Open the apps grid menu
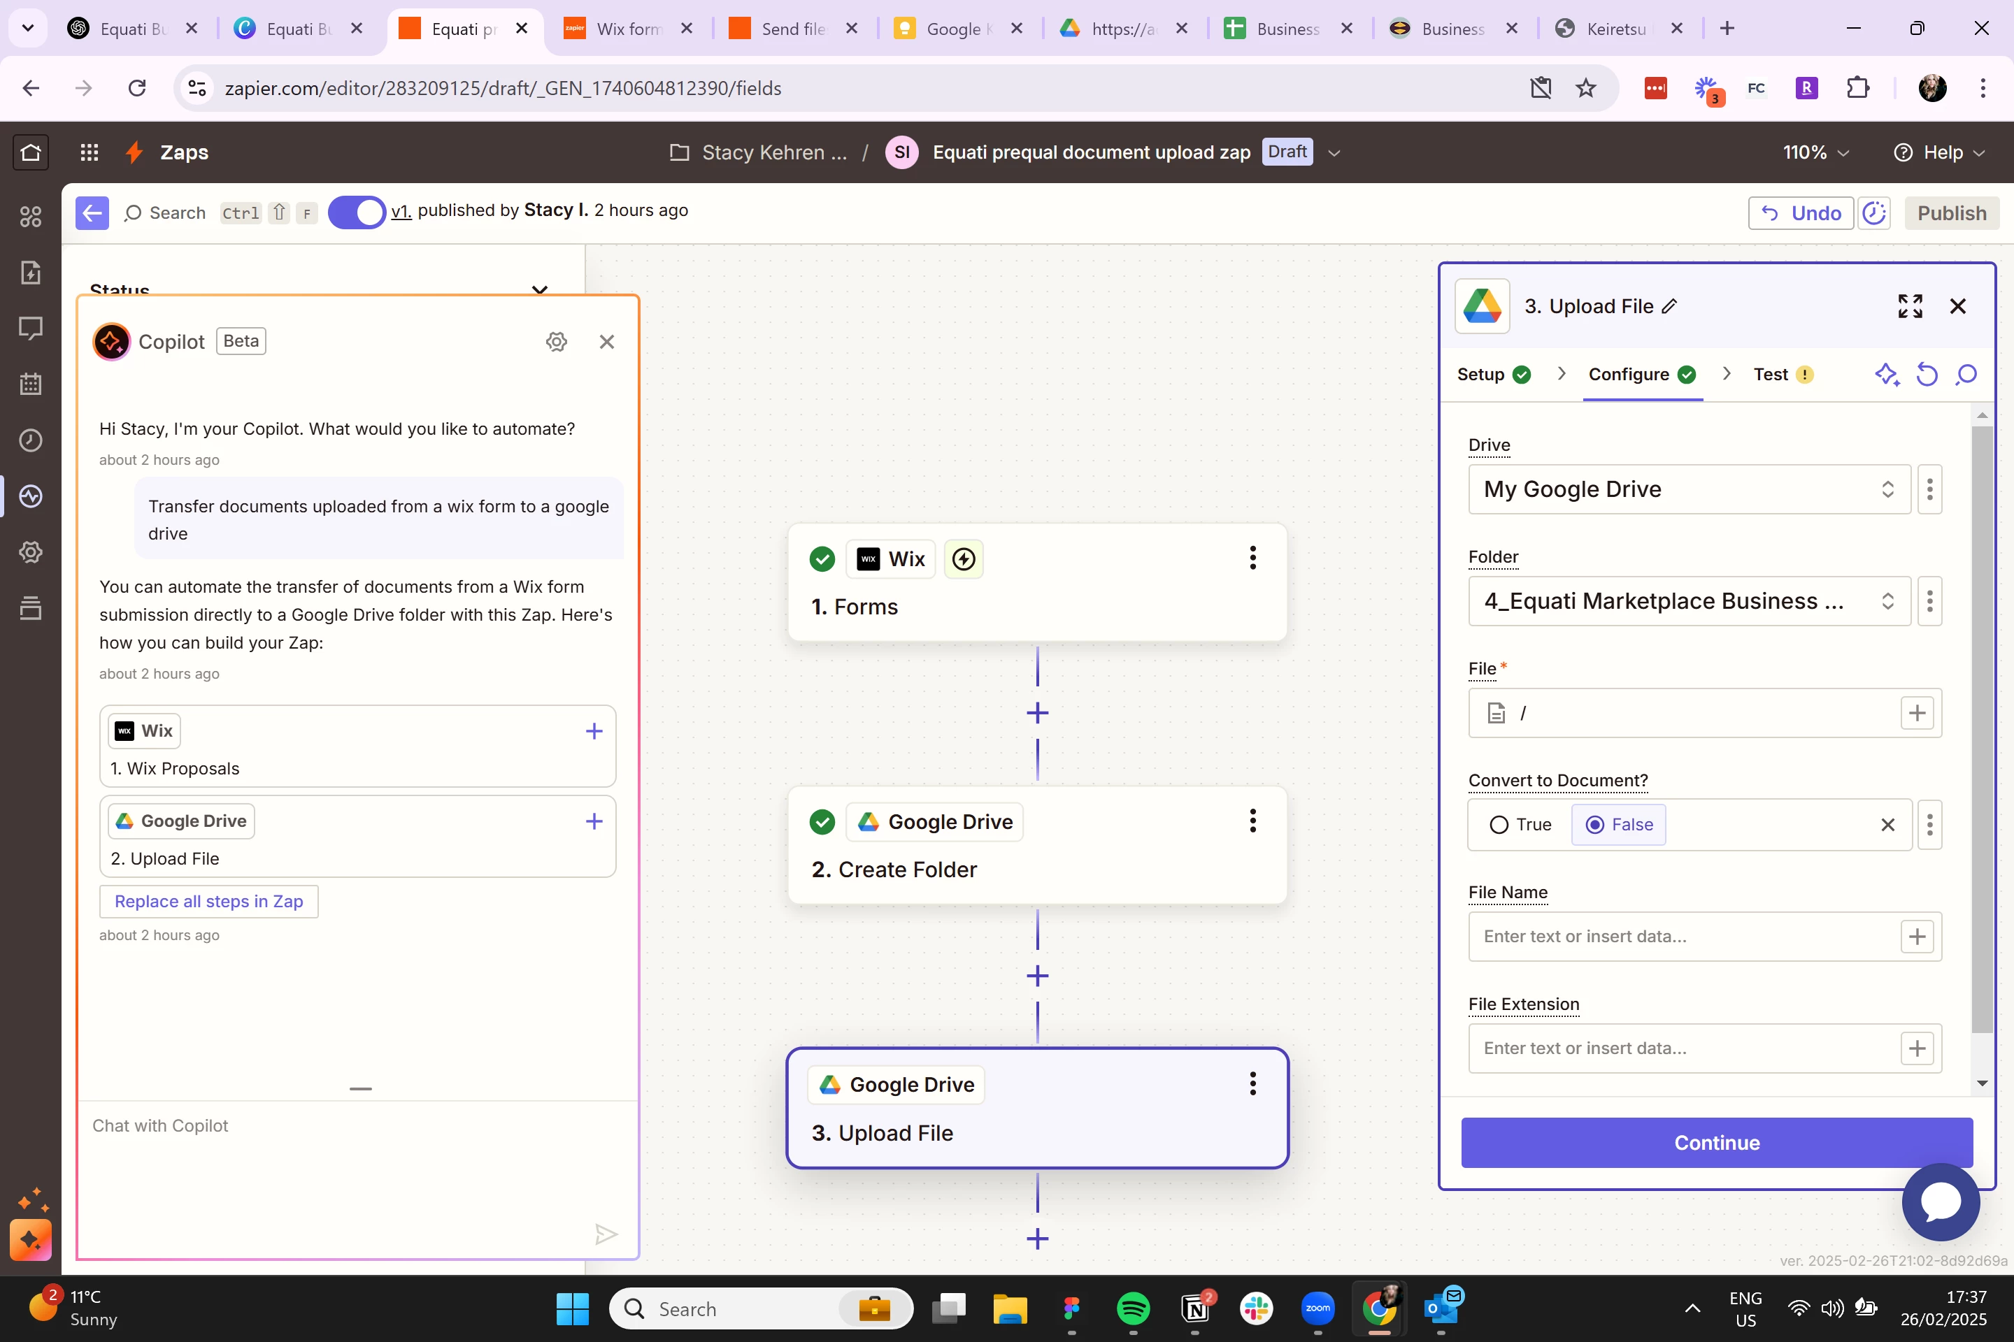 [x=89, y=152]
